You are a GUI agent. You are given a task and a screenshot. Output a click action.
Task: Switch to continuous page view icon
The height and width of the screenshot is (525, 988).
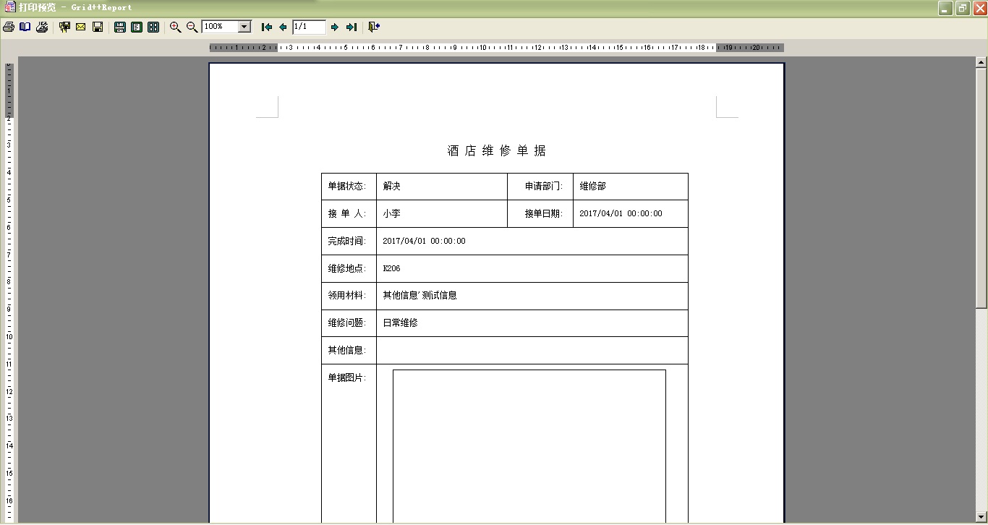(120, 27)
